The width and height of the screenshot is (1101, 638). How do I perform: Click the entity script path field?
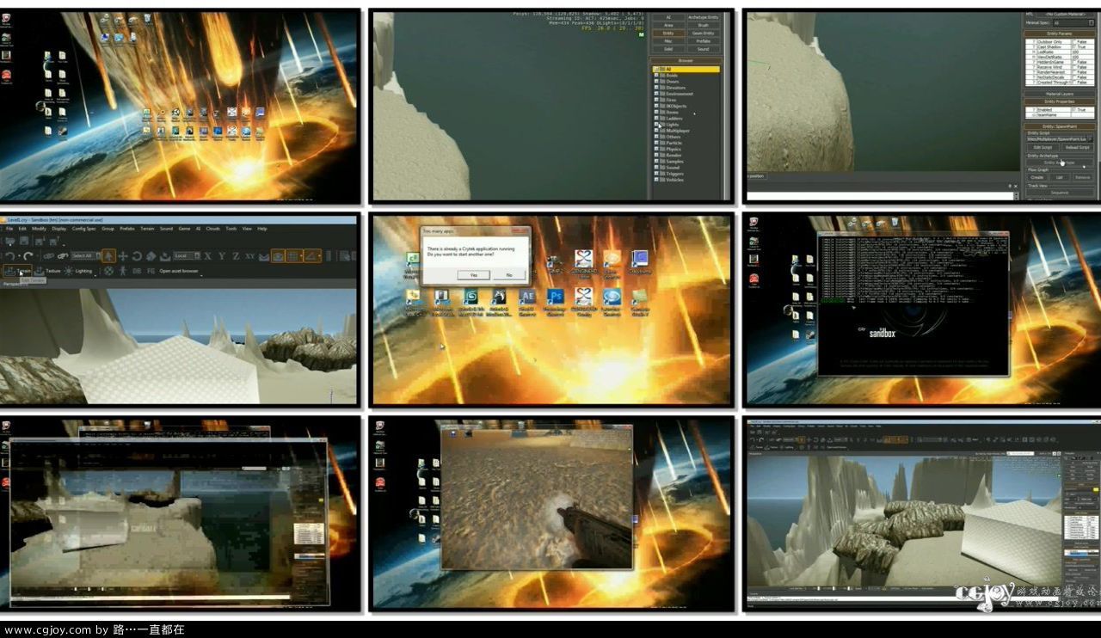[x=1056, y=139]
